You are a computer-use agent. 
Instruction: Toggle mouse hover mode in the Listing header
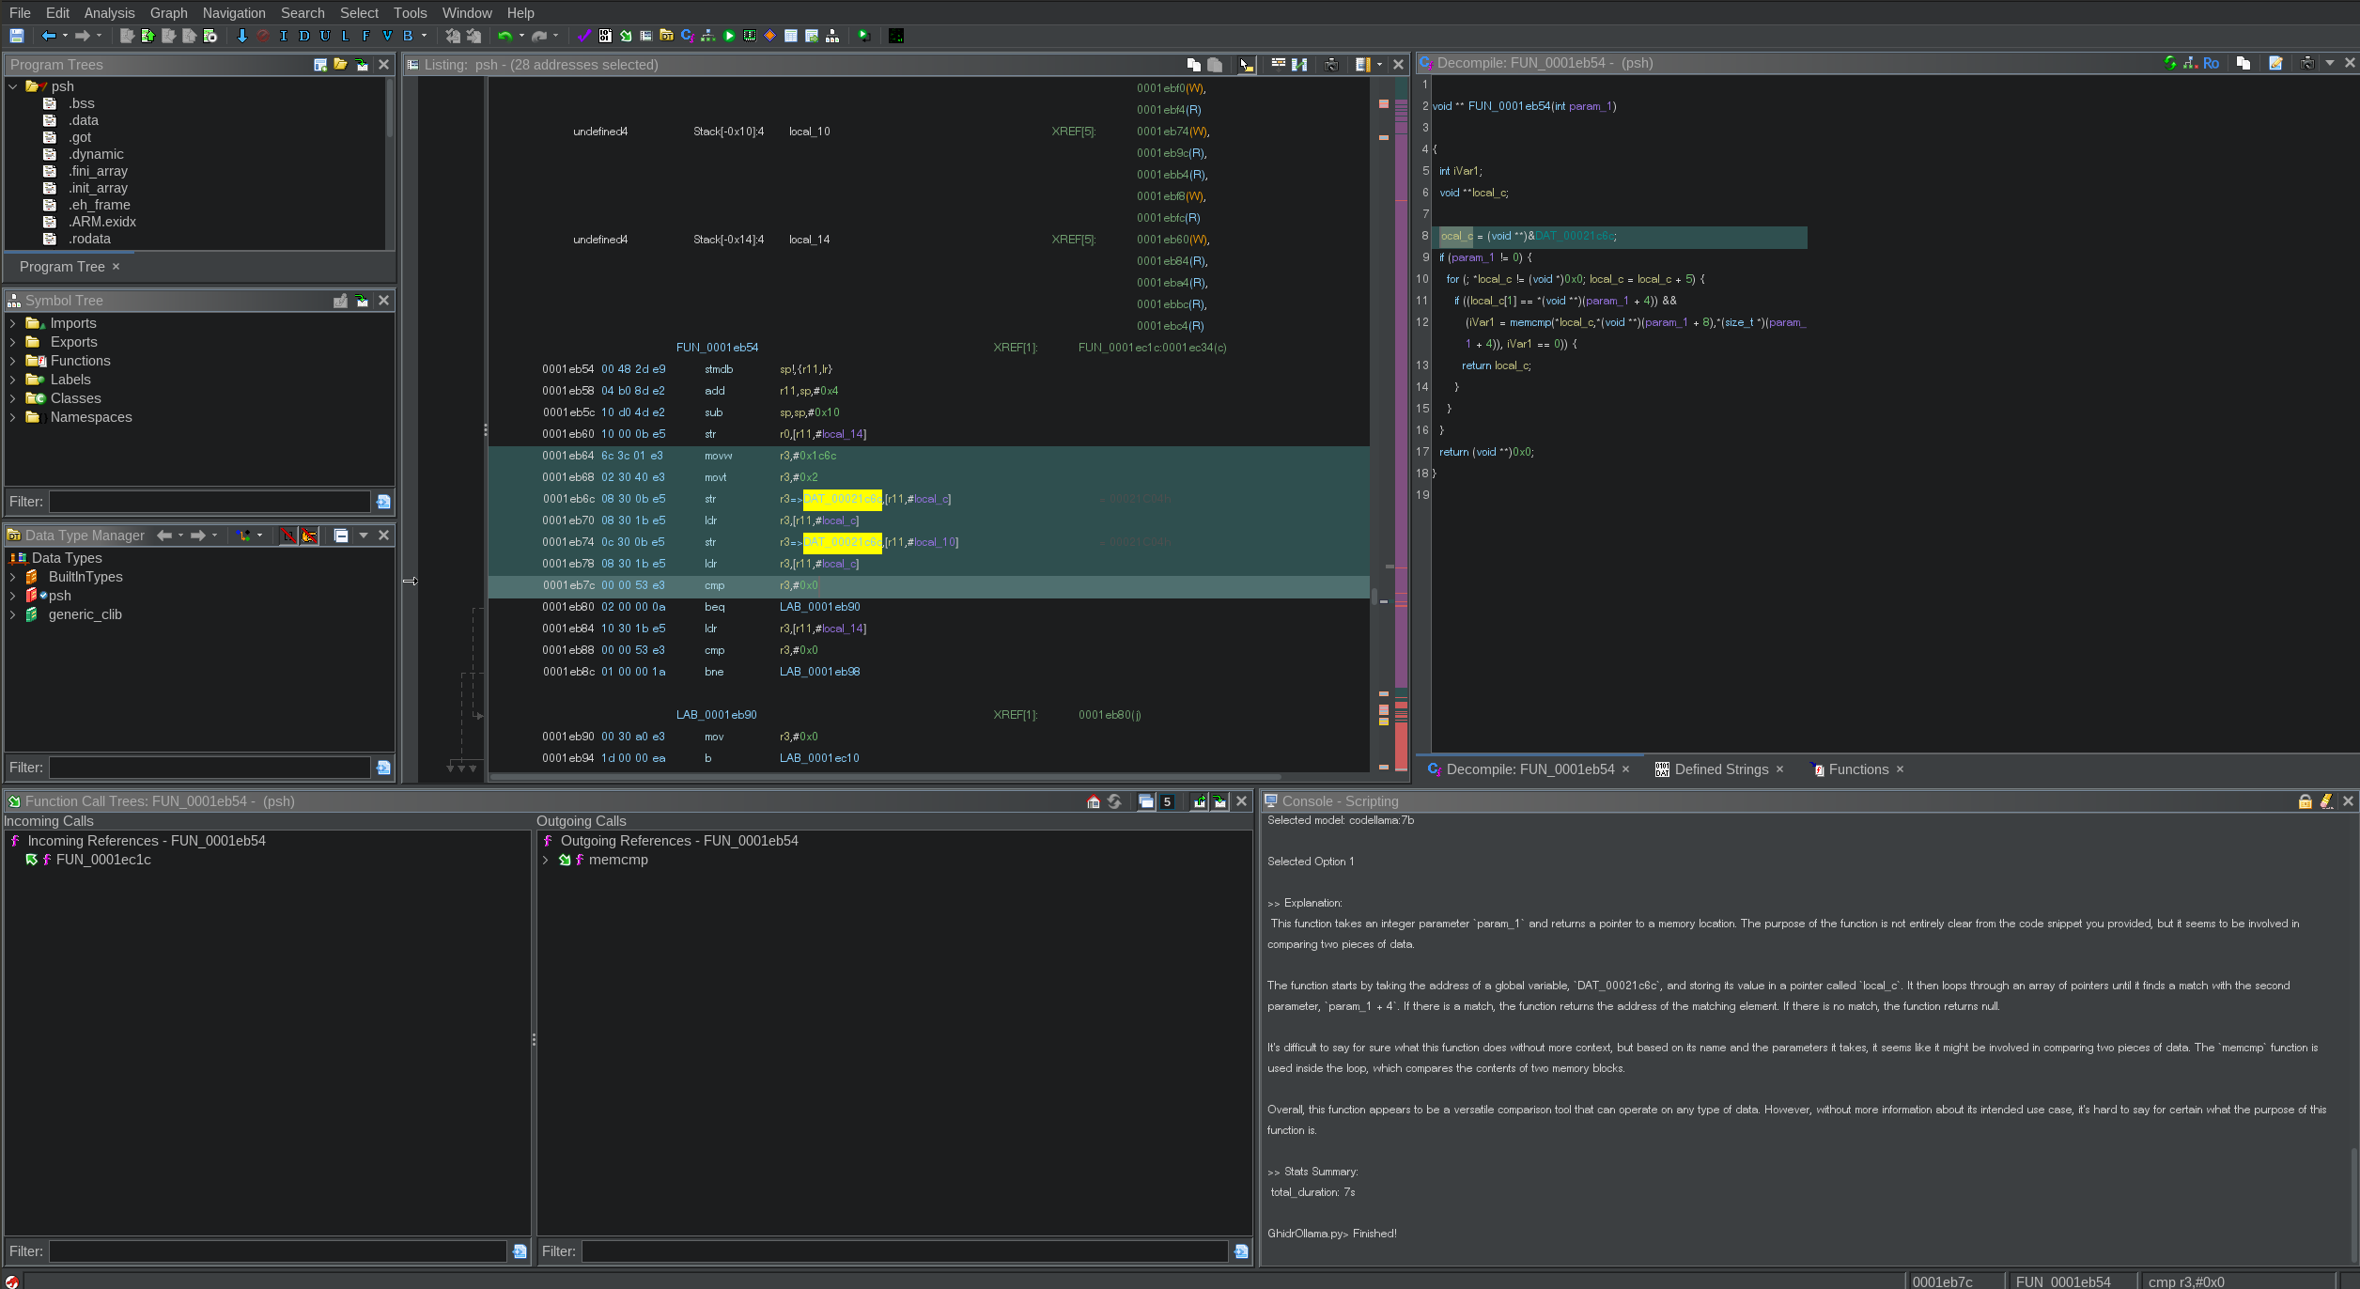1246,64
